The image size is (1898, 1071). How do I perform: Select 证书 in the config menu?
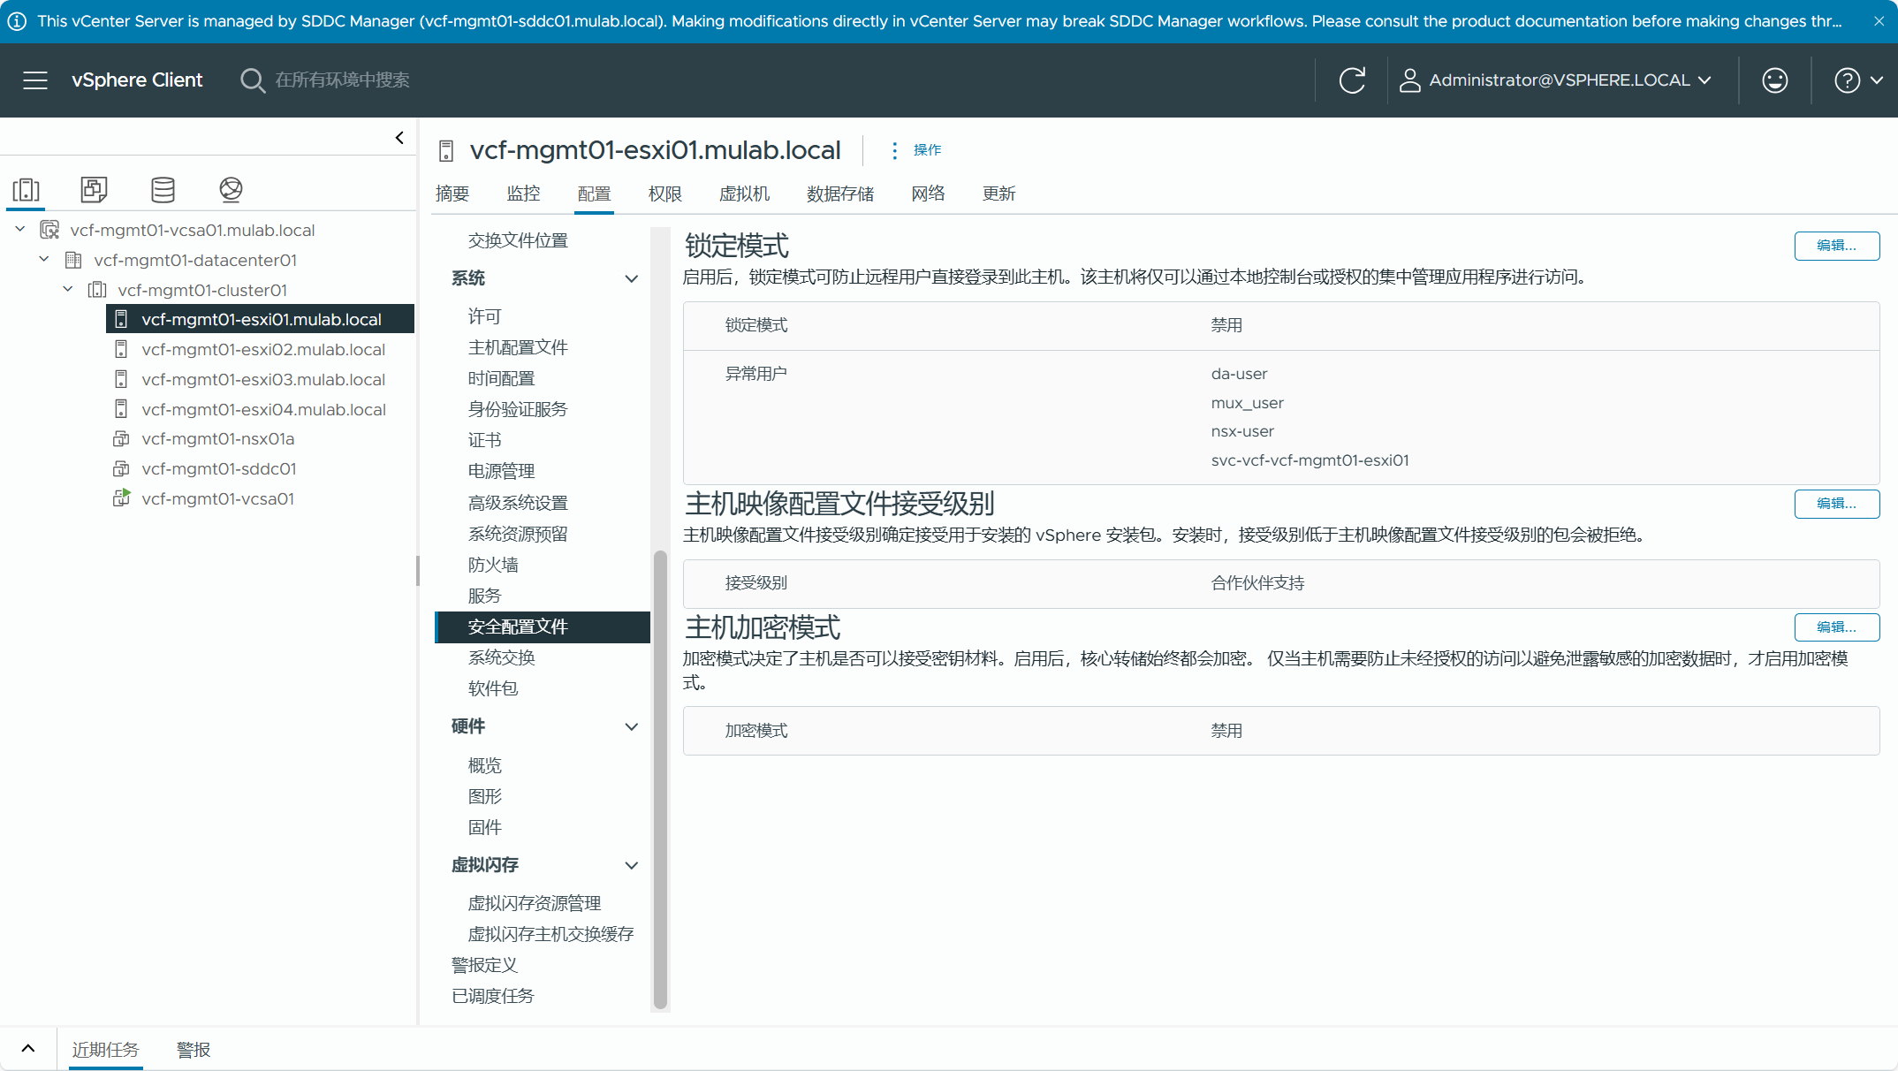click(x=484, y=441)
